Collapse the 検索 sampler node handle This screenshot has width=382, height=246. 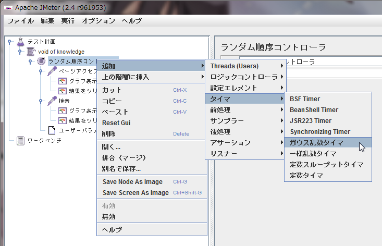41,101
